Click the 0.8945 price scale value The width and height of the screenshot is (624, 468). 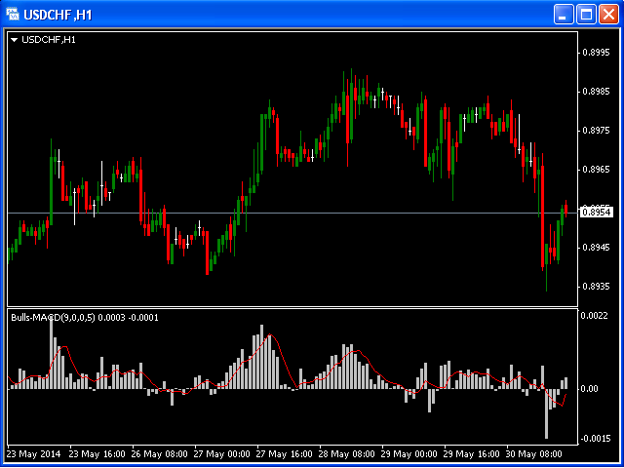(x=596, y=248)
